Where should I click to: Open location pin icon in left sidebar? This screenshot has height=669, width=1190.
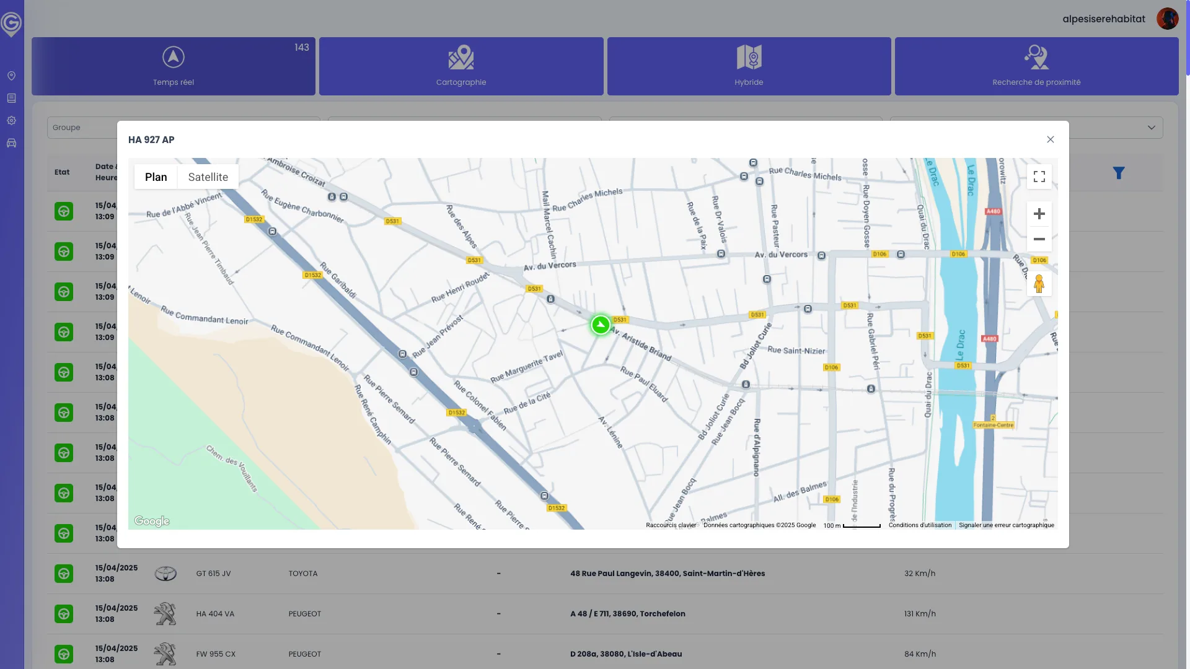(x=11, y=76)
